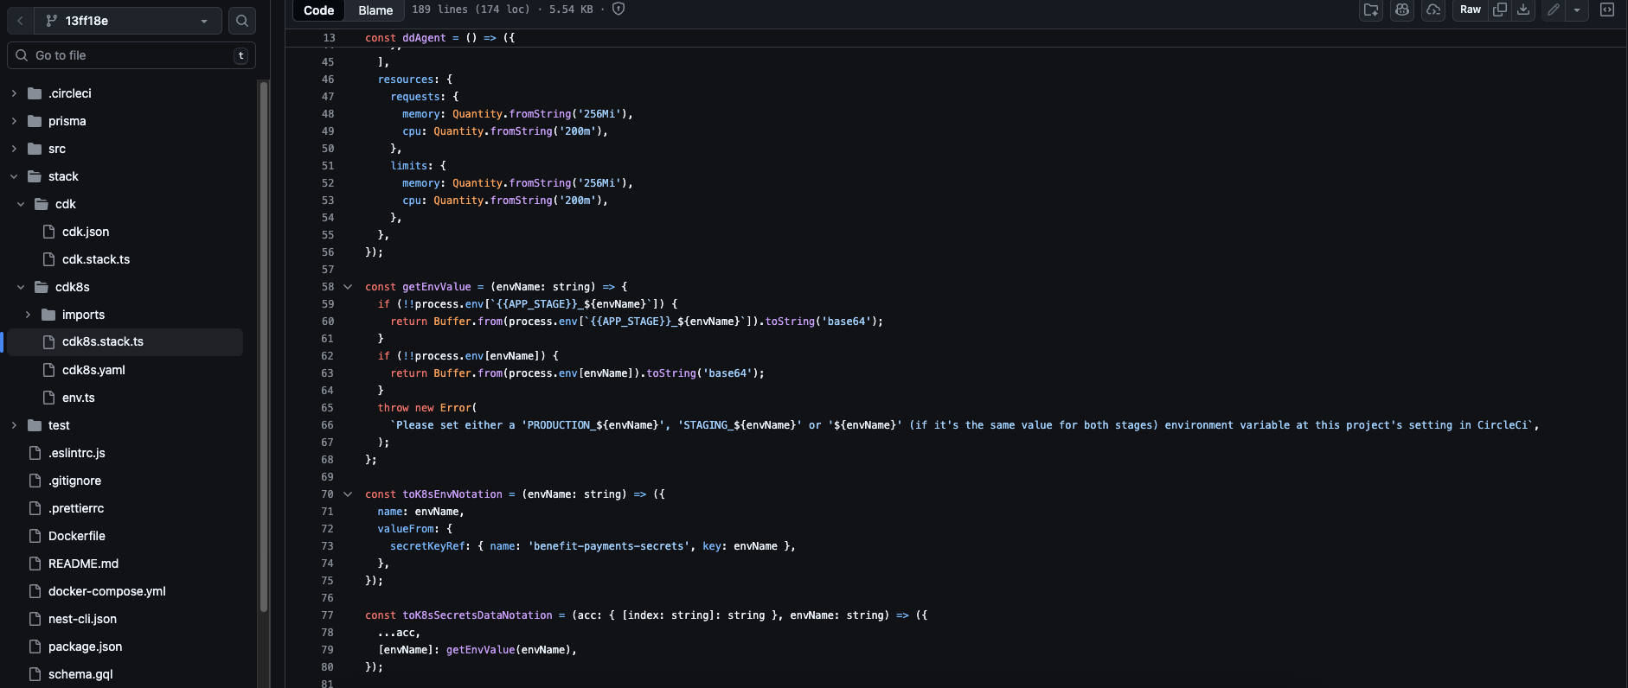Download the raw file
The height and width of the screenshot is (688, 1628).
[x=1523, y=10]
